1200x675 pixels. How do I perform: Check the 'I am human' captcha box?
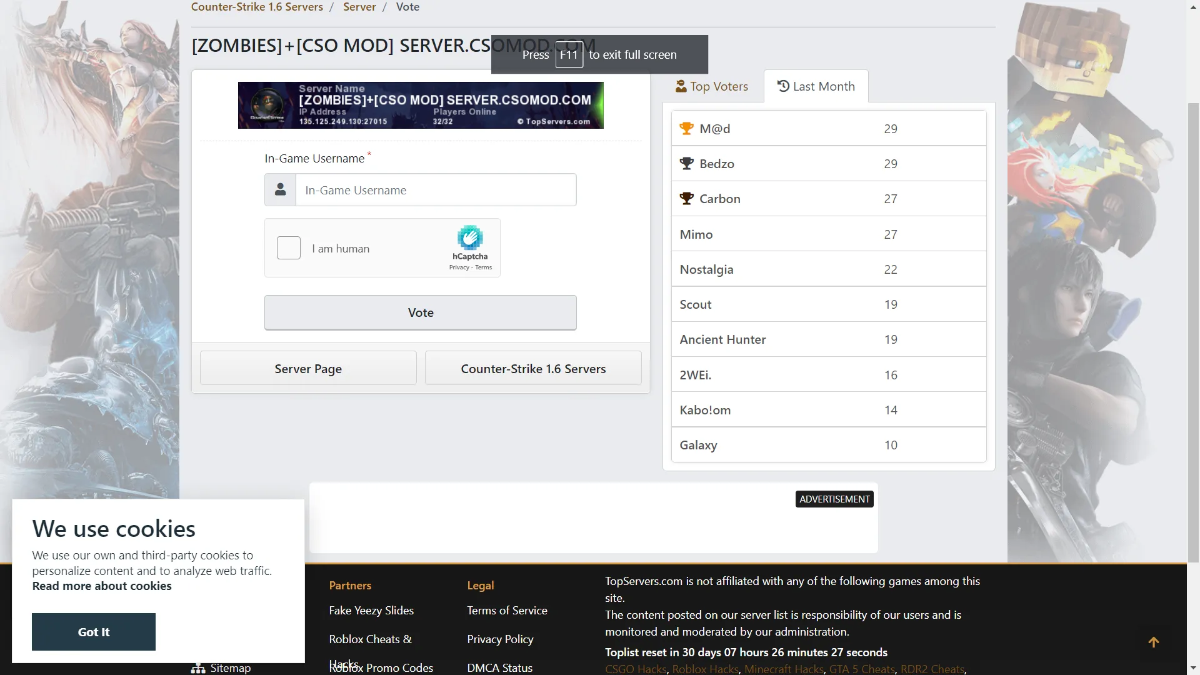click(289, 248)
